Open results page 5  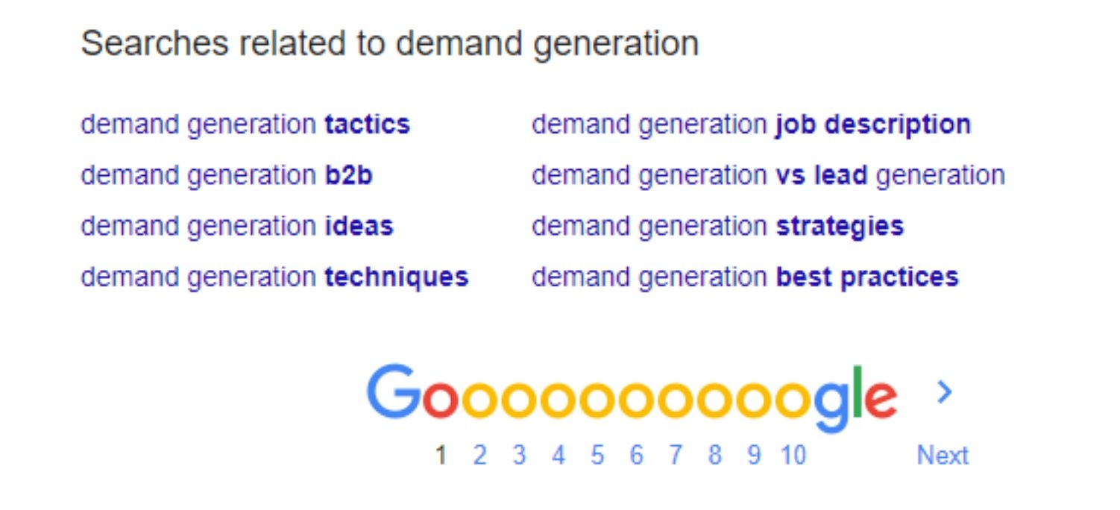click(x=597, y=455)
